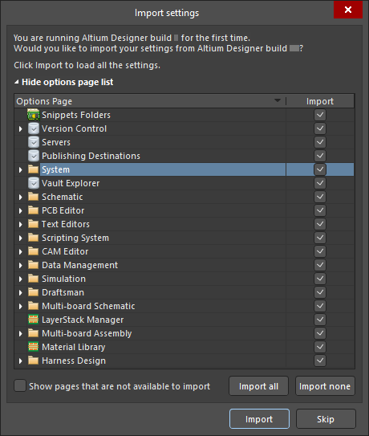The height and width of the screenshot is (436, 369).
Task: Expand the Scripting System tree node
Action: click(x=20, y=238)
